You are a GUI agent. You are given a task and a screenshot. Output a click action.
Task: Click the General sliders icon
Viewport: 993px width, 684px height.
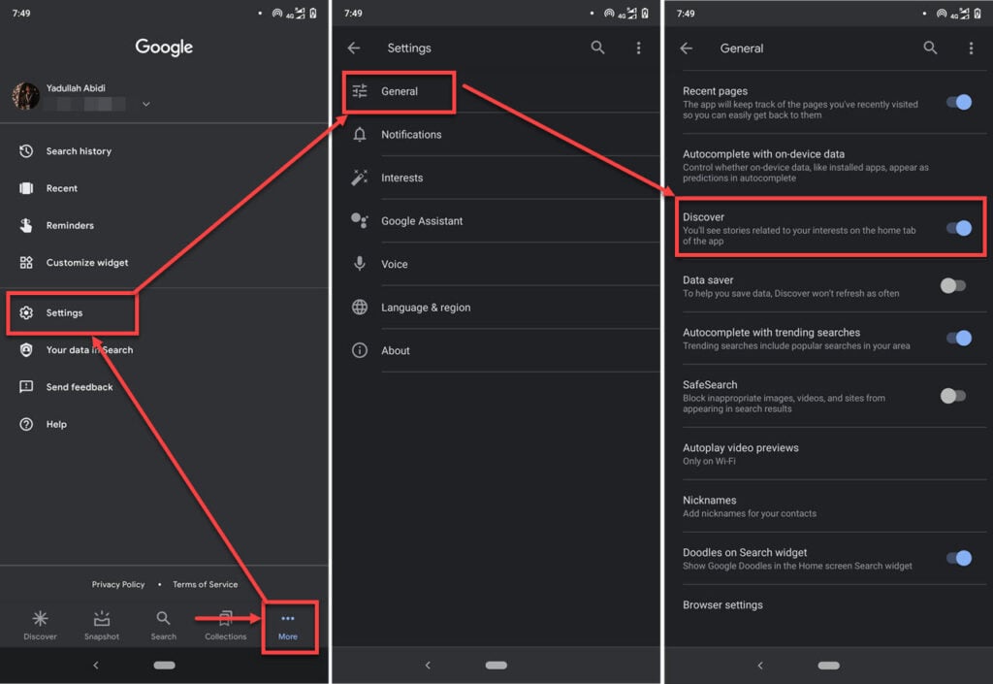pyautogui.click(x=359, y=91)
